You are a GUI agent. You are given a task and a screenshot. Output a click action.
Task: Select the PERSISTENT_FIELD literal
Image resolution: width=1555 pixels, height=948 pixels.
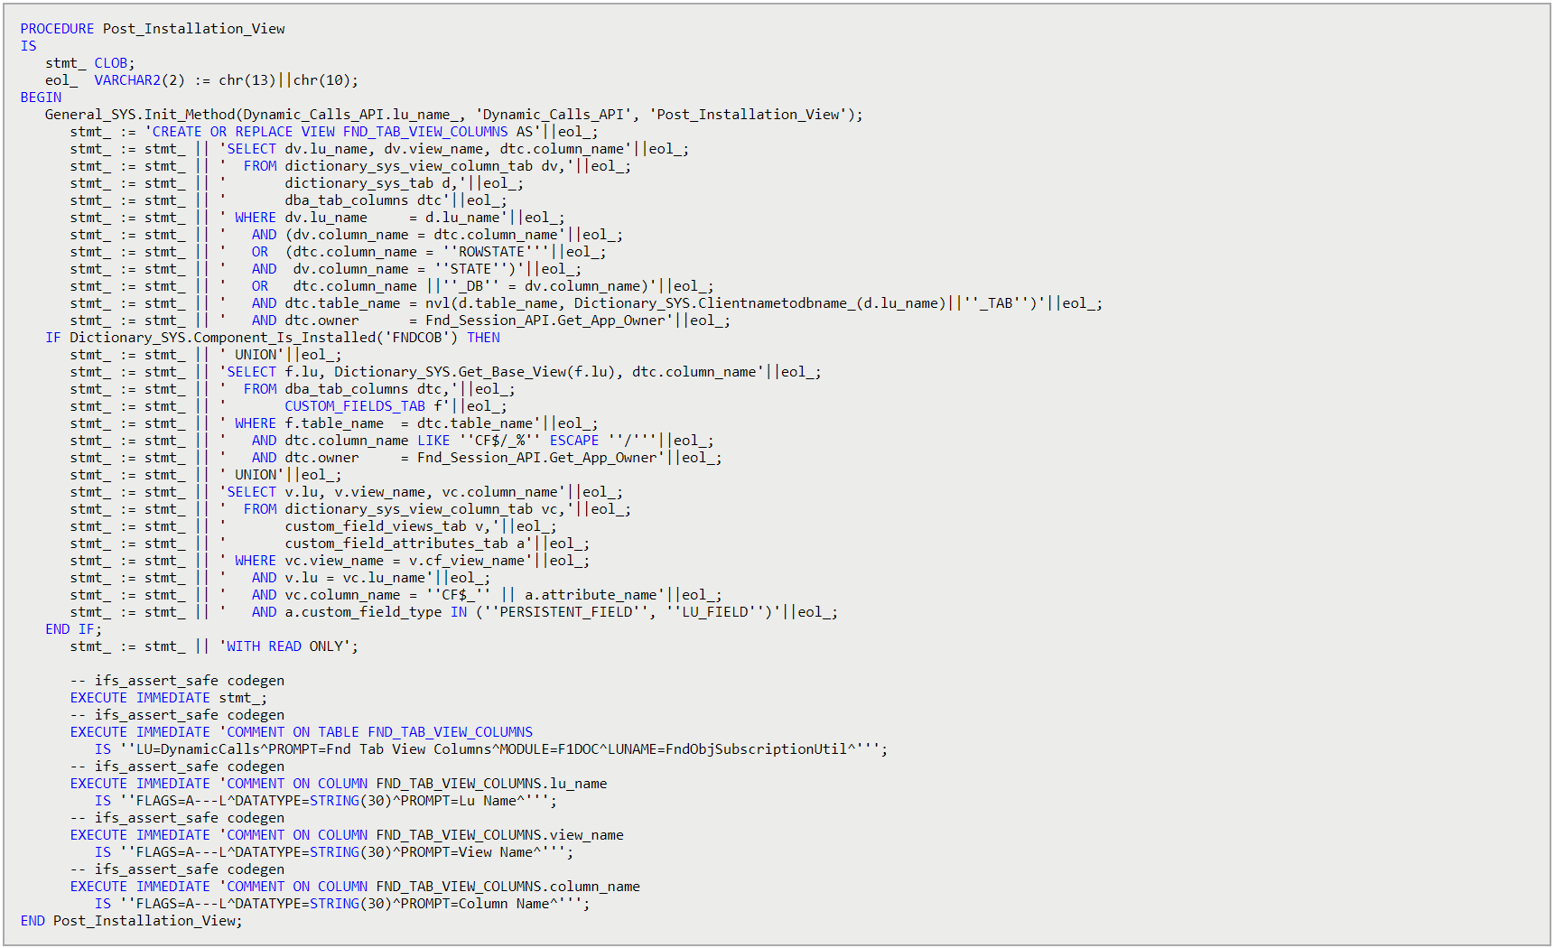[x=565, y=611]
